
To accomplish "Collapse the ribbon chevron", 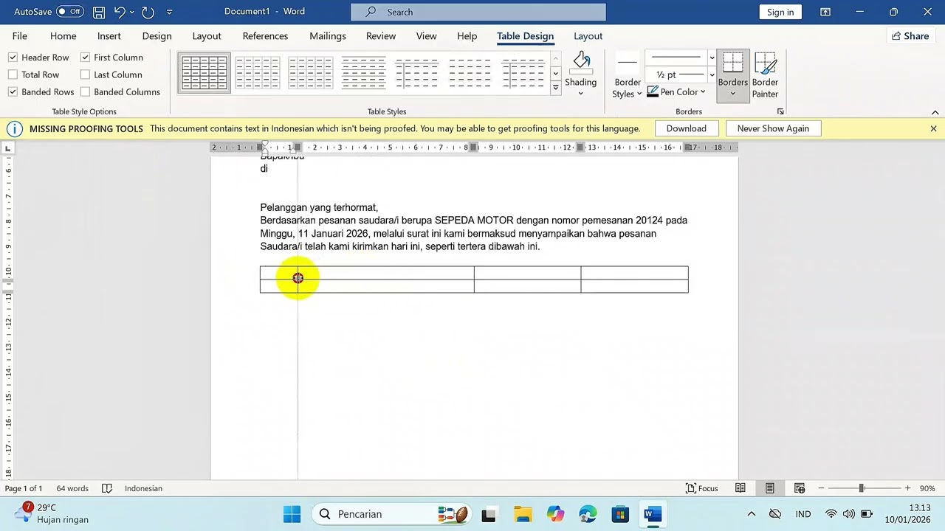I will (935, 112).
